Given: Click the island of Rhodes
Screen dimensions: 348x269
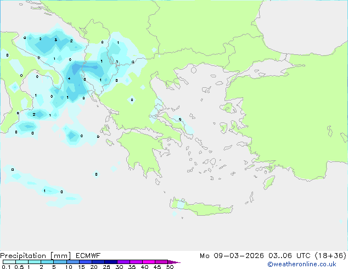Looking at the screenshot, I should click(269, 182).
